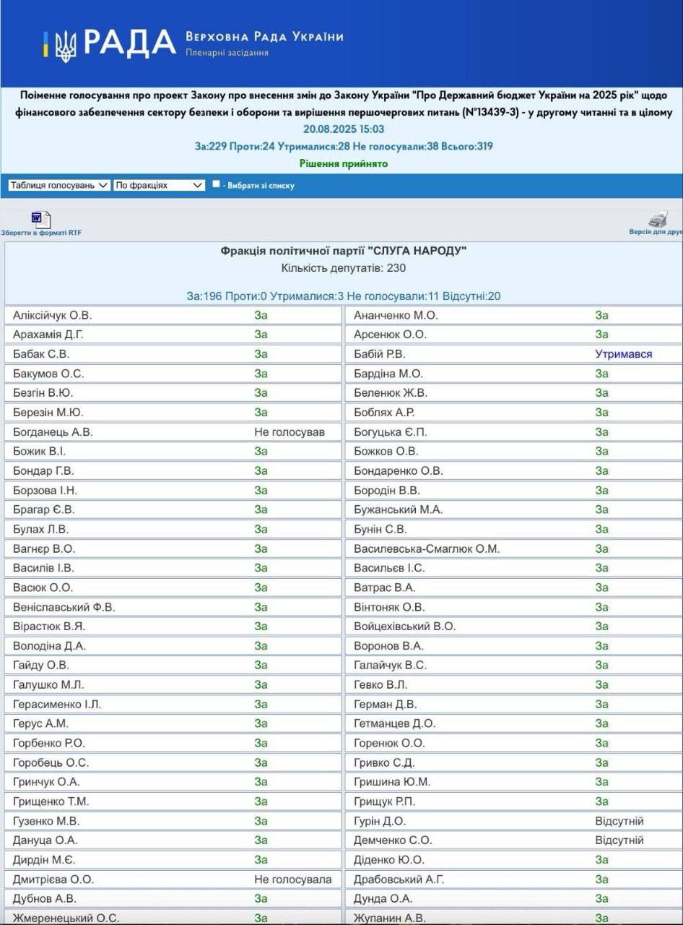Click the 'Верховна Рада України' header title
The height and width of the screenshot is (925, 683).
click(264, 37)
